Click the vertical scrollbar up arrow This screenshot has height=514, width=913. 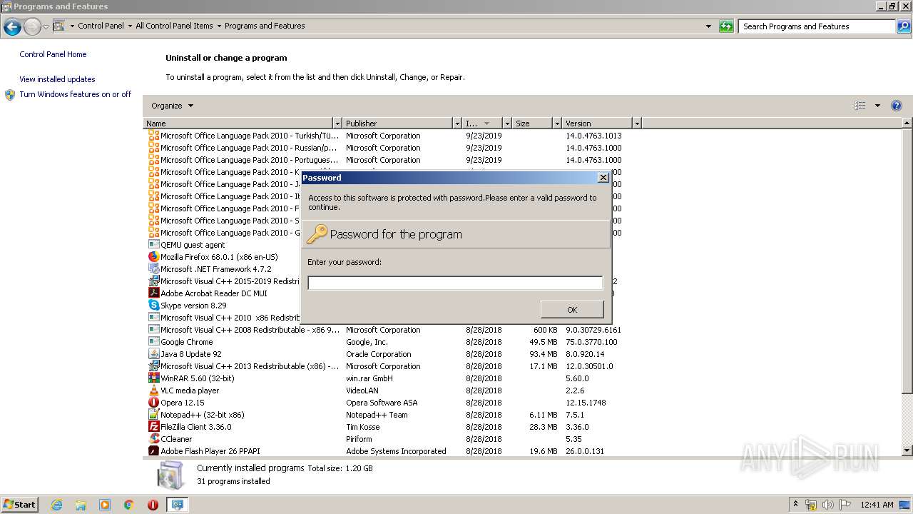click(907, 124)
